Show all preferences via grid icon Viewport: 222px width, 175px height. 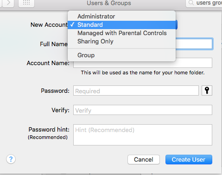[x=26, y=3]
